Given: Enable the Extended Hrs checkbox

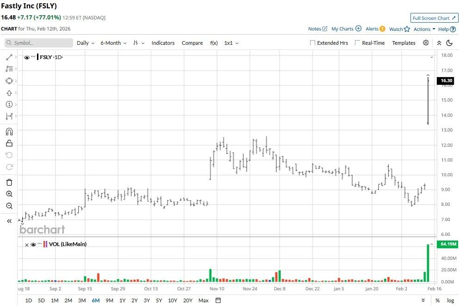Looking at the screenshot, I should [x=312, y=43].
